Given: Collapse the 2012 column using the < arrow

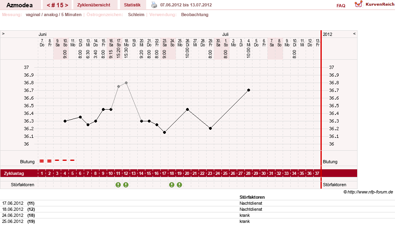Looking at the screenshot, I should click(354, 33).
